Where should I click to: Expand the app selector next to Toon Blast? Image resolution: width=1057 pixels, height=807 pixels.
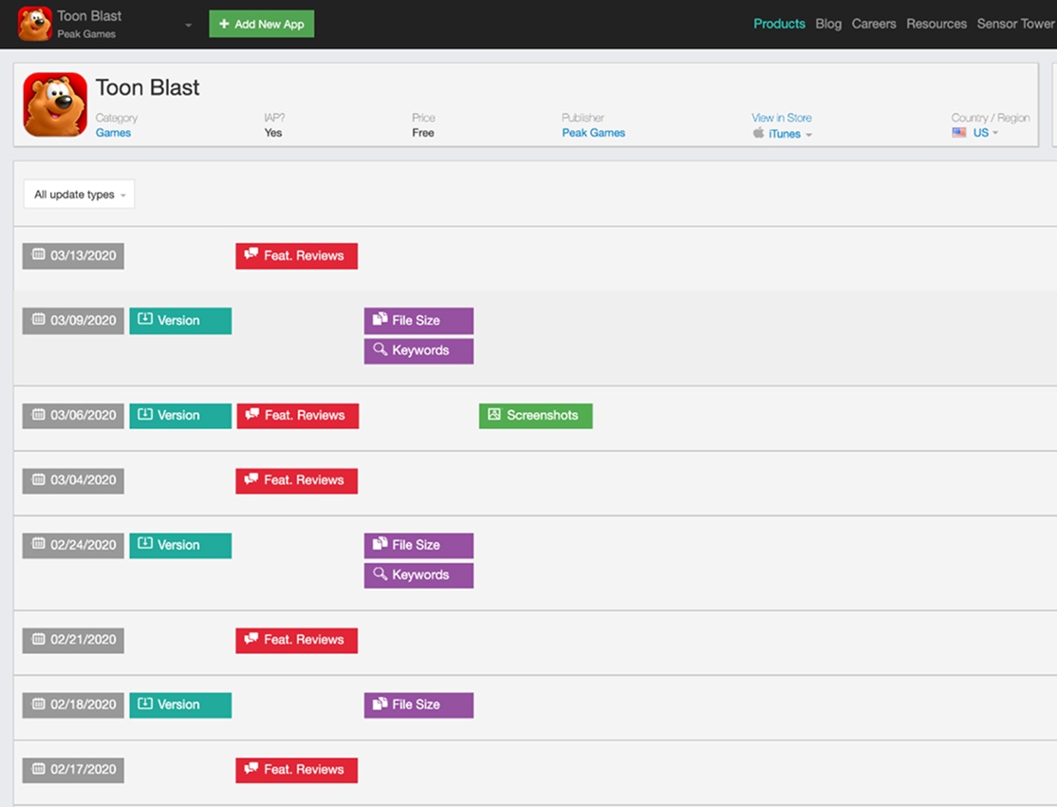pos(187,26)
